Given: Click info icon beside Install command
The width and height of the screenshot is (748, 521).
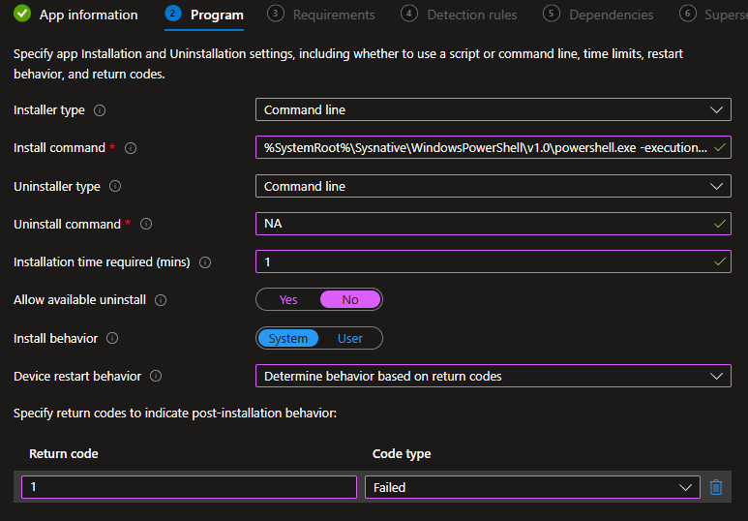Looking at the screenshot, I should click(x=131, y=148).
